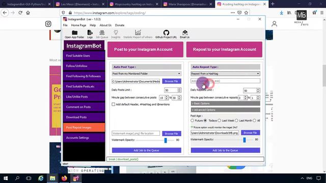Switch to Firefox on taskbar
326x183 pixels.
pyautogui.click(x=64, y=178)
